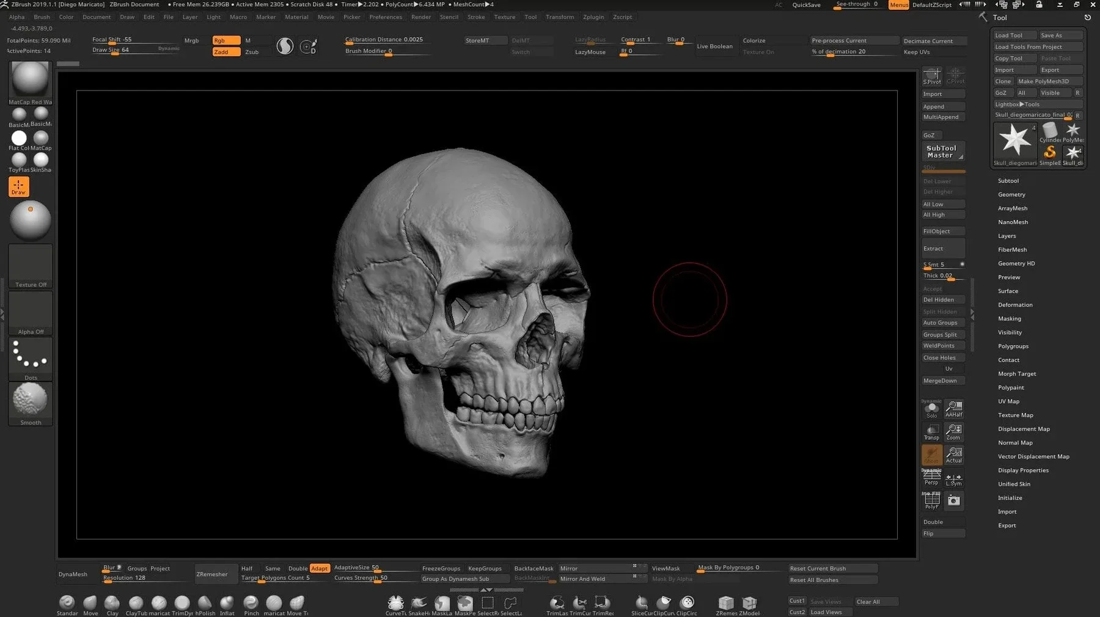The width and height of the screenshot is (1100, 617).
Task: Toggle the ZRemesher Adapt option
Action: point(320,568)
